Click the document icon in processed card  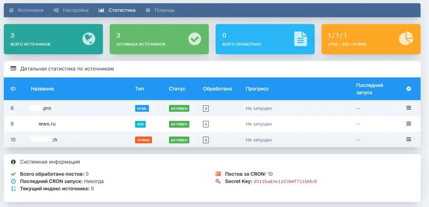300,39
